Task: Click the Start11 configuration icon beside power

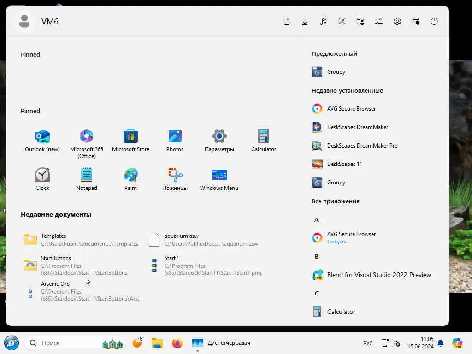Action: coord(416,21)
